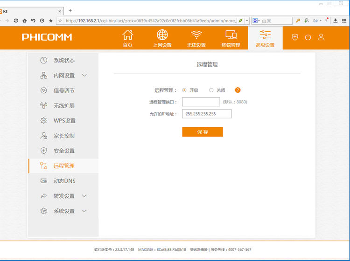
Task: Select the 开启 radio button
Action: point(184,90)
